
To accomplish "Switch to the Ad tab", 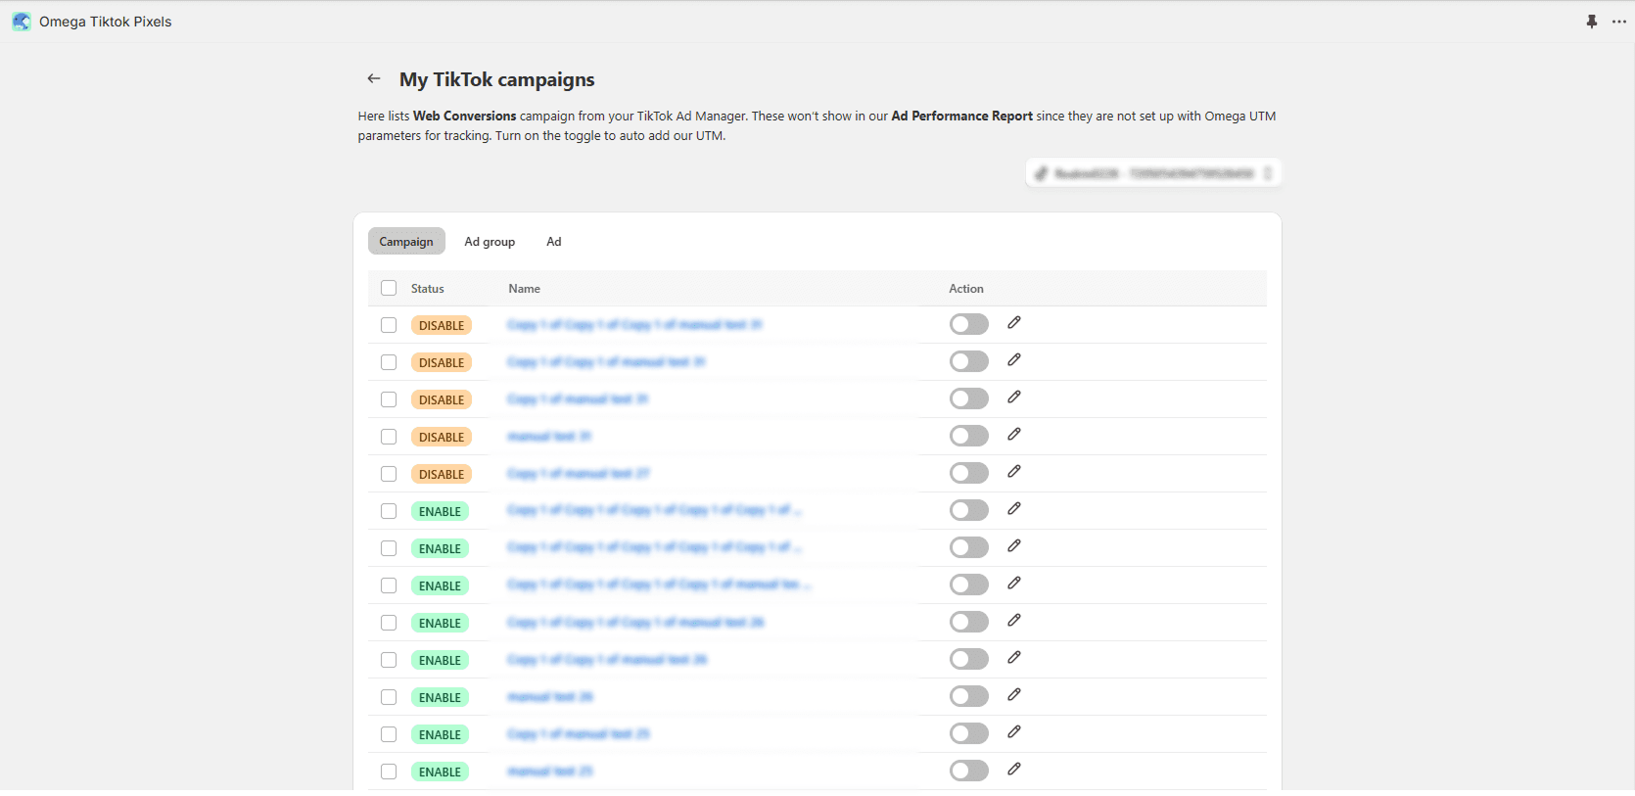I will pos(554,242).
